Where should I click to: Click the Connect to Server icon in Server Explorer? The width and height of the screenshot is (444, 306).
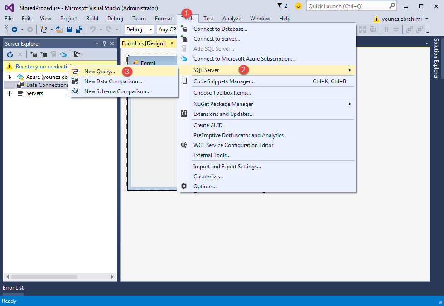click(44, 54)
